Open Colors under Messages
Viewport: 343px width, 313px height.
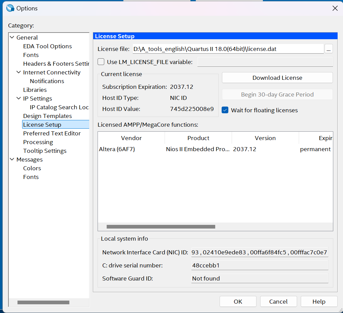tap(32, 168)
